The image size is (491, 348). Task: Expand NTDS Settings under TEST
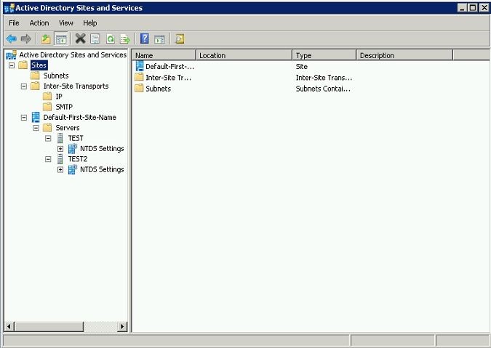[60, 149]
